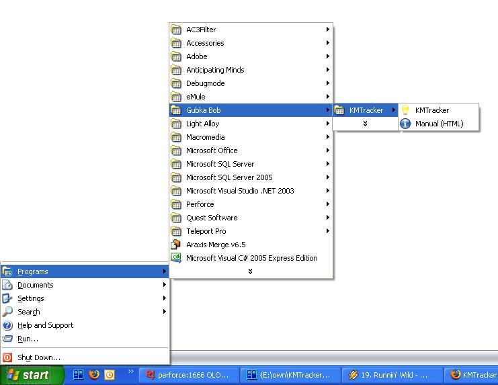498x385 pixels.
Task: Click the blue file manager quick launch icon
Action: (79, 375)
